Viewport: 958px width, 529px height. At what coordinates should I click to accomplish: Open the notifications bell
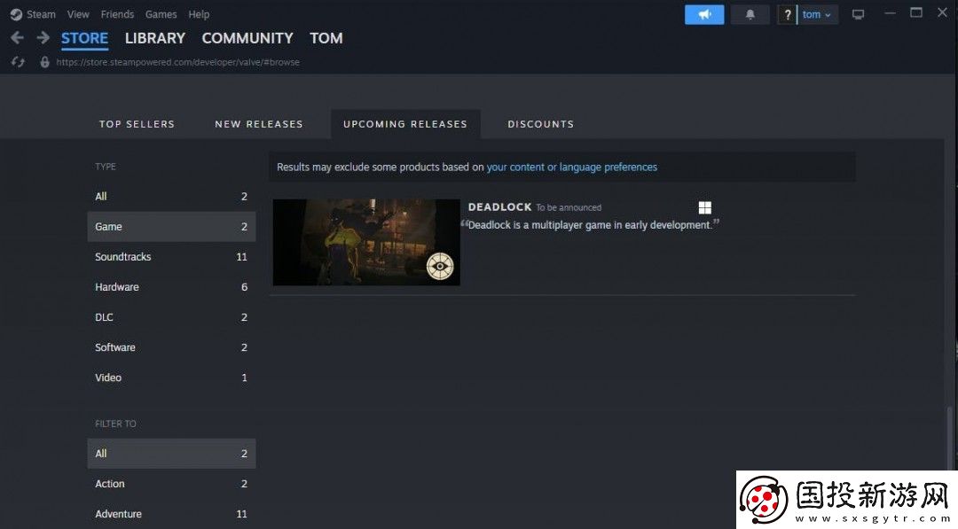[x=750, y=15]
